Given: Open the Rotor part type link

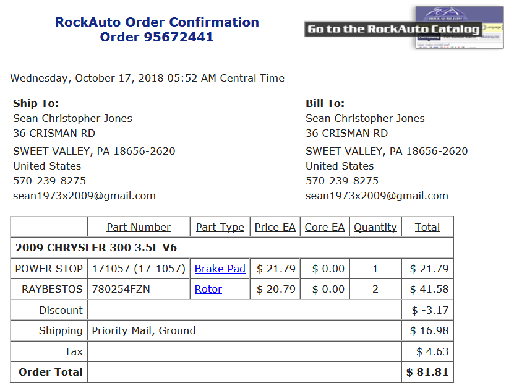Looking at the screenshot, I should [208, 289].
